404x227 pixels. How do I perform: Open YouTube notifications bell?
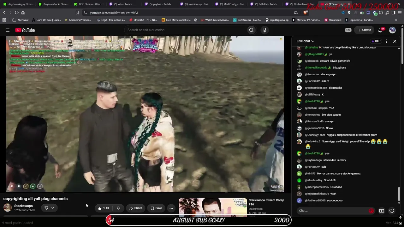tap(381, 30)
